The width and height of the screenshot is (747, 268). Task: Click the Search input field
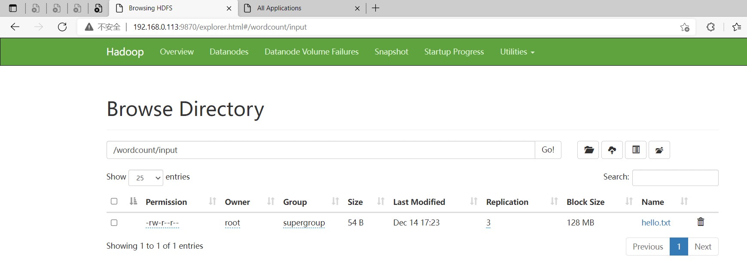[675, 178]
